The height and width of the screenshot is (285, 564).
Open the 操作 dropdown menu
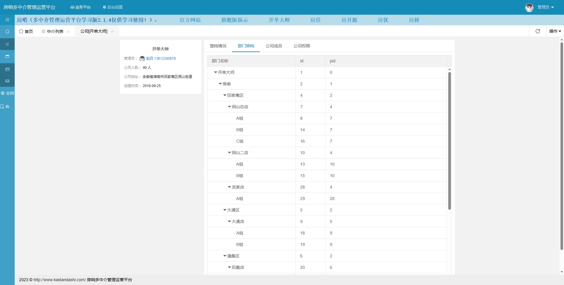[x=555, y=31]
